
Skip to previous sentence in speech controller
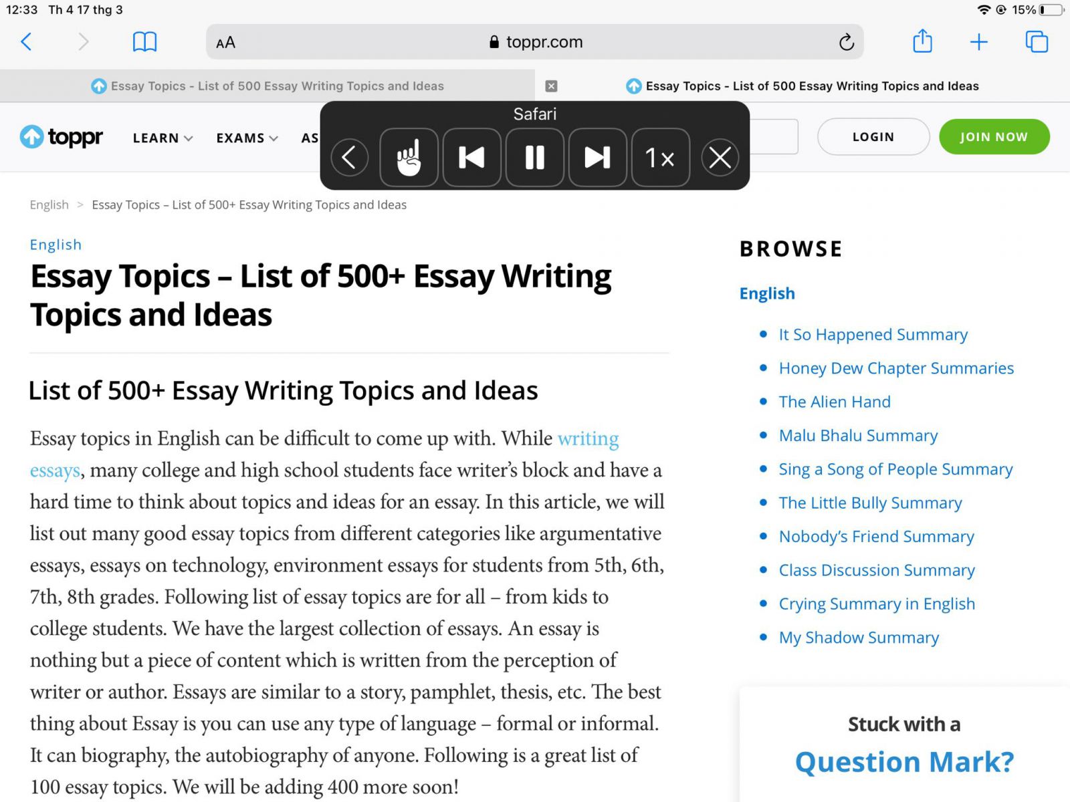[471, 158]
